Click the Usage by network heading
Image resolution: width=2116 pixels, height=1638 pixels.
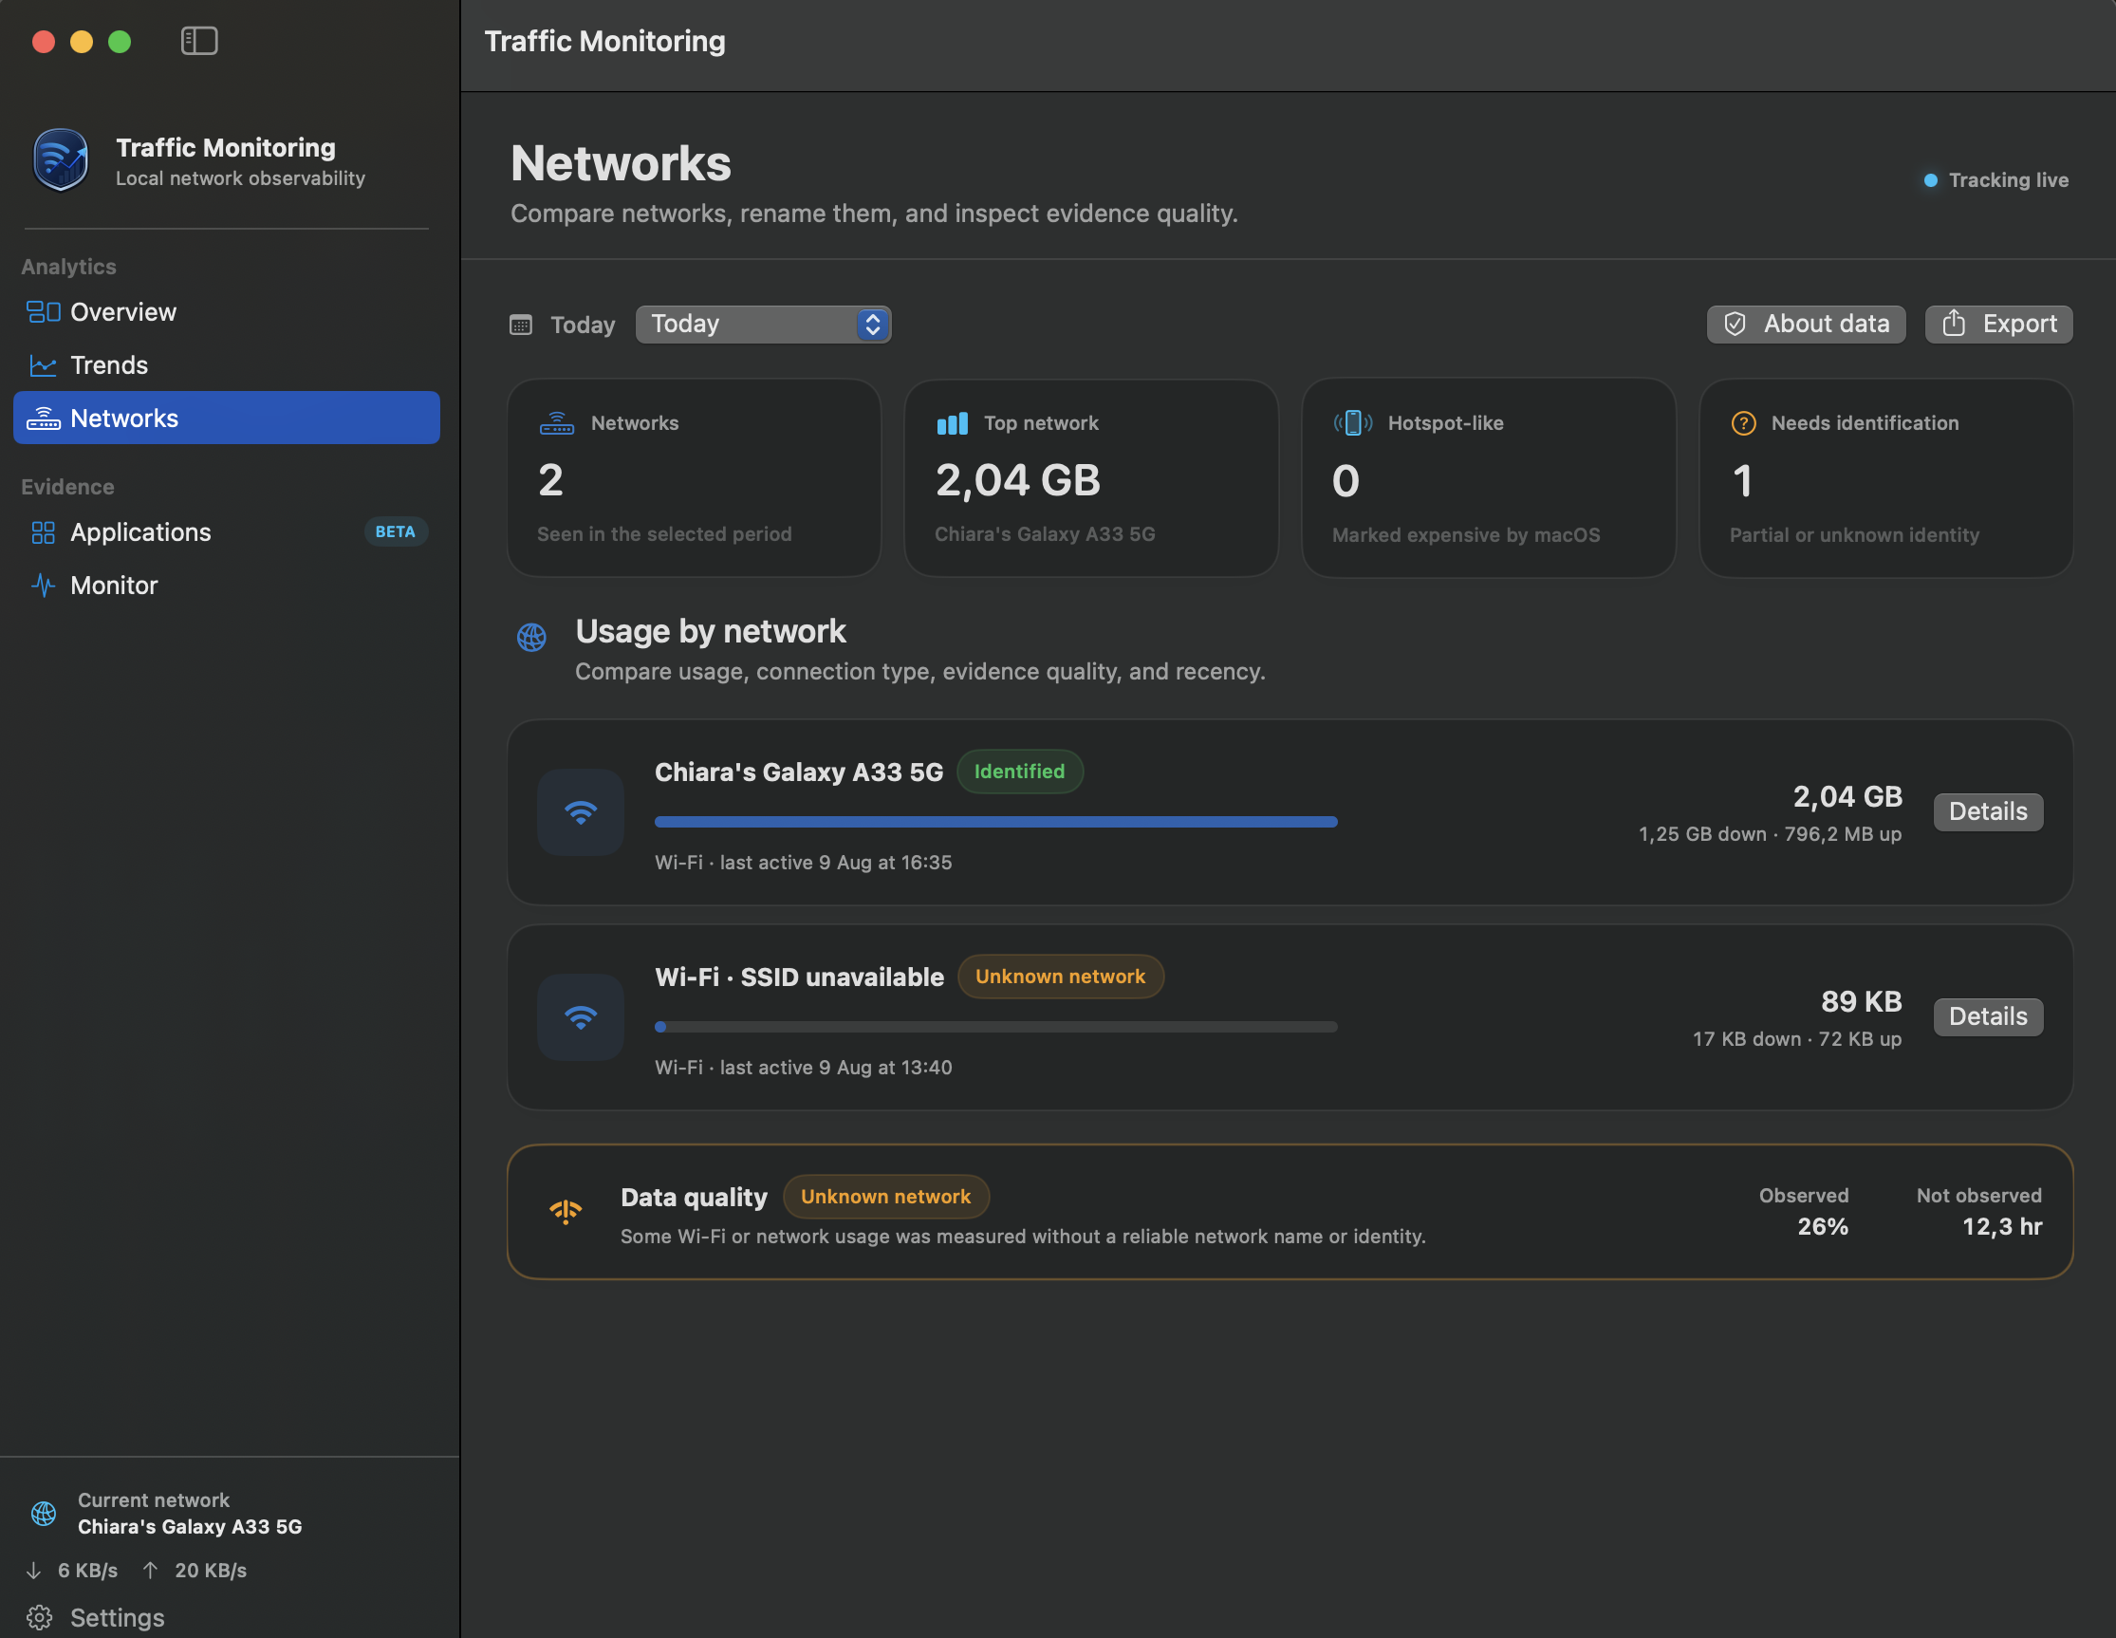(x=710, y=632)
